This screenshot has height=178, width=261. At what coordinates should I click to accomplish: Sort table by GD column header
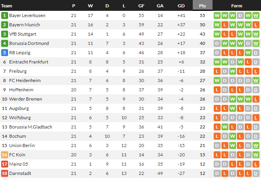181,6
